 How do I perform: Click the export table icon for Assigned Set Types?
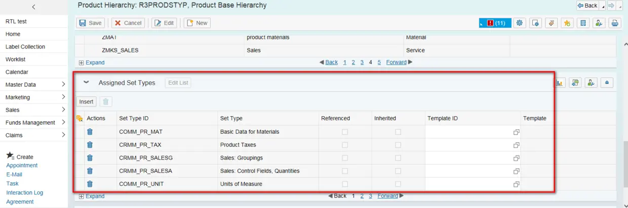575,82
